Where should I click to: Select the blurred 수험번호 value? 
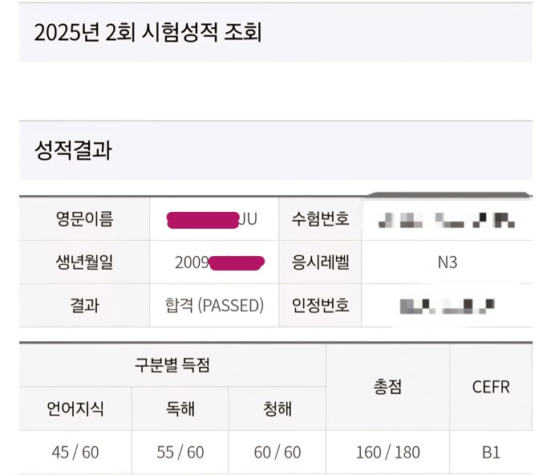447,219
